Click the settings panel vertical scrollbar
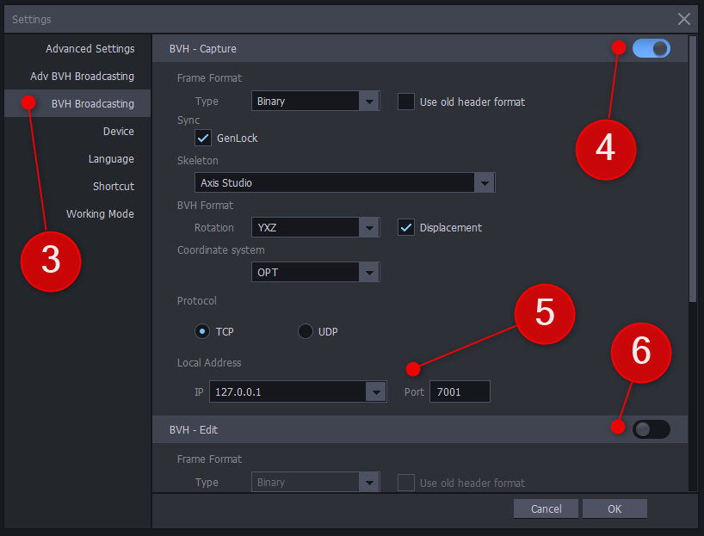Viewport: 704px width, 536px height. tap(692, 169)
